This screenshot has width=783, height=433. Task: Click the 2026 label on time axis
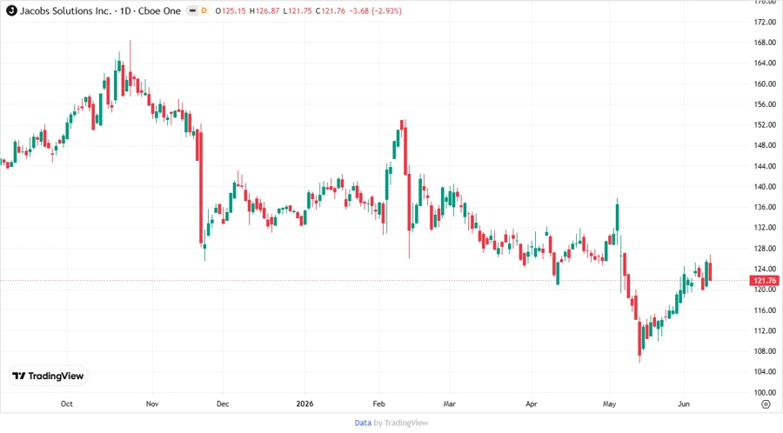tap(304, 404)
